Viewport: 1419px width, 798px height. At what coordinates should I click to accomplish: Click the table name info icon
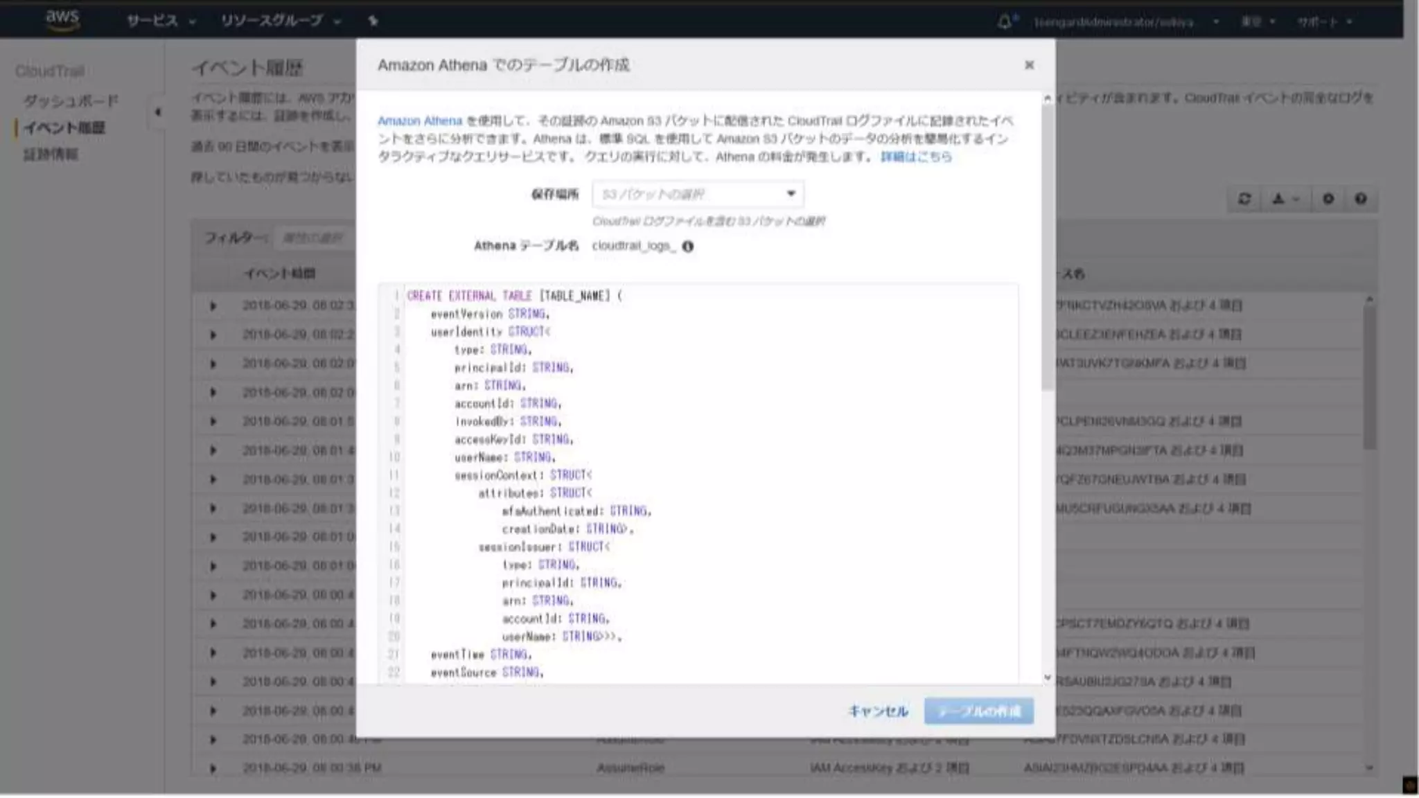687,247
